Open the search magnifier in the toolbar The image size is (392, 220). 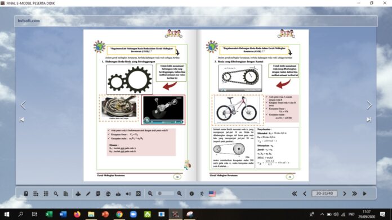(56, 194)
